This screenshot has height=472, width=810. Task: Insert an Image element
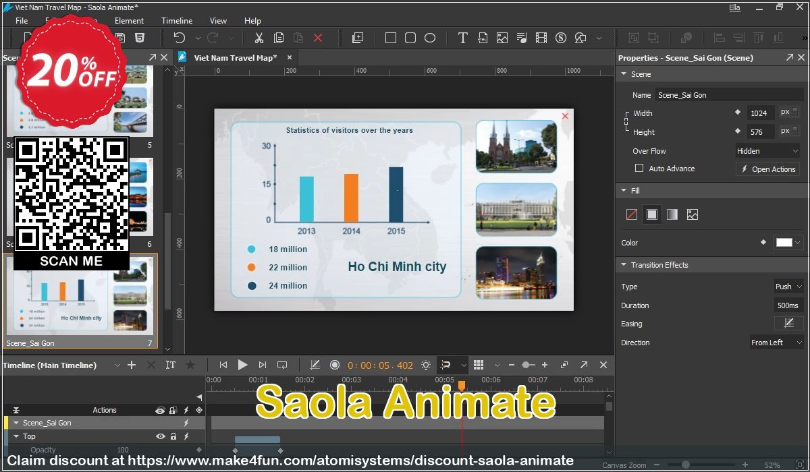click(x=502, y=38)
